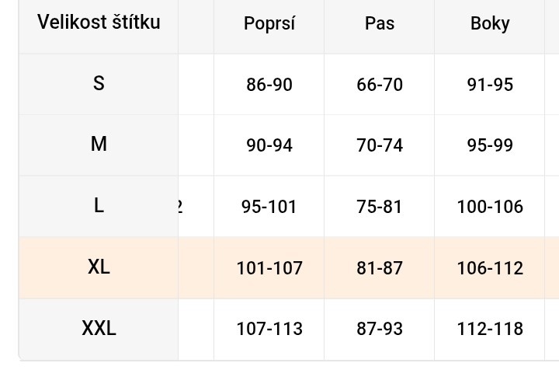
Task: Click the 'Velikost štítku' column header
Action: [x=99, y=23]
